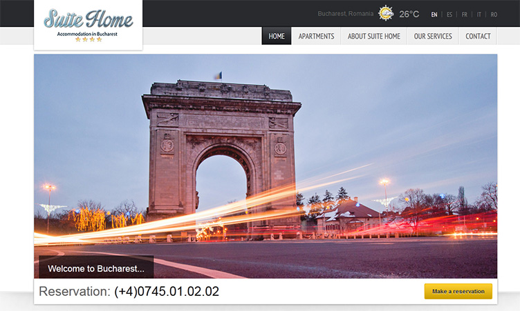Switch language to FR
The width and height of the screenshot is (520, 311).
point(464,14)
